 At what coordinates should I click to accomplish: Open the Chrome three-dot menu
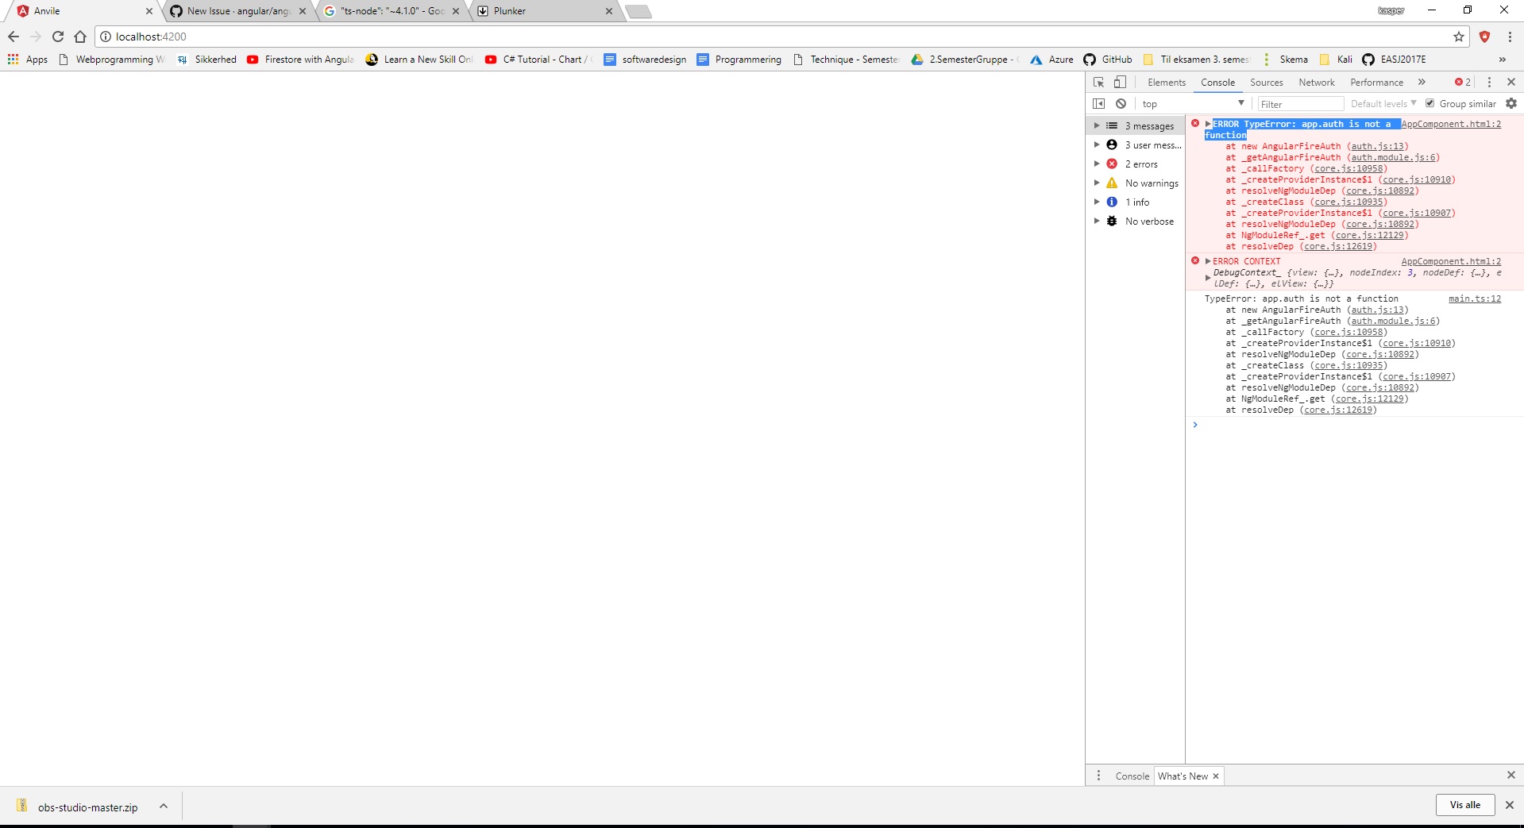pos(1510,37)
